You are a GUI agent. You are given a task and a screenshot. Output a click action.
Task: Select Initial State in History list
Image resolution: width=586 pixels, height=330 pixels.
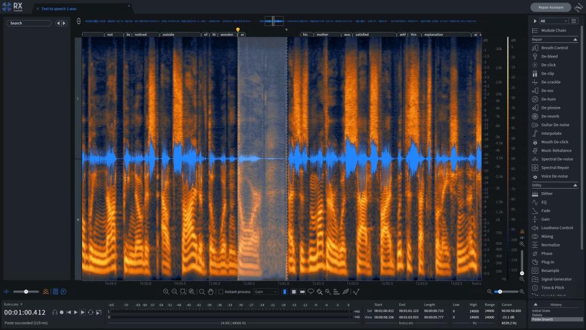pos(543,311)
